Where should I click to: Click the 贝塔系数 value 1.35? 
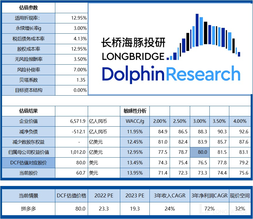coord(72,80)
